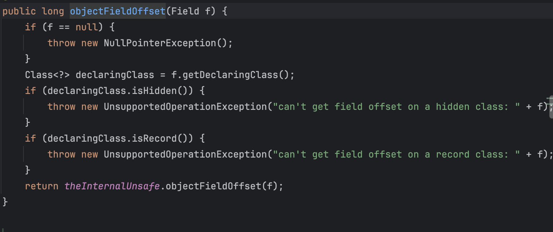This screenshot has height=232, width=553.
Task: Click the "hidden class" string literal
Action: [396, 107]
